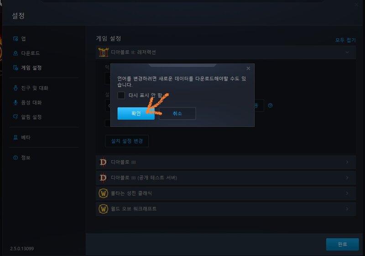Check the 다시 표시 안 함 checkbox
The image size is (365, 256).
click(121, 95)
